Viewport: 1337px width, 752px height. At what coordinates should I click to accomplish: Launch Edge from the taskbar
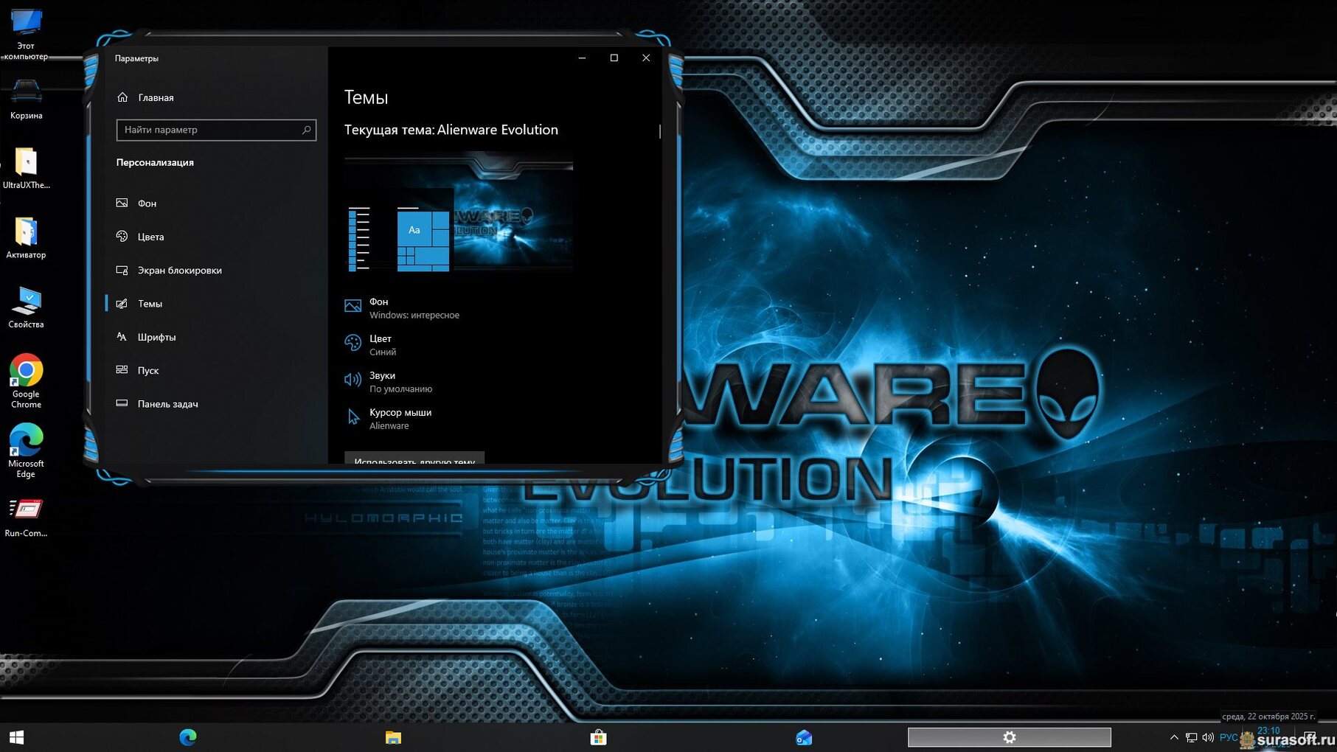coord(188,737)
